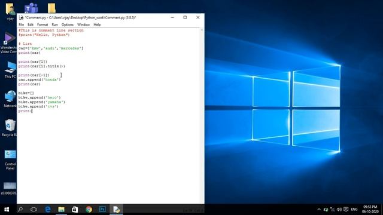The width and height of the screenshot is (383, 215).
Task: Open the Help menu
Action: (x=97, y=24)
